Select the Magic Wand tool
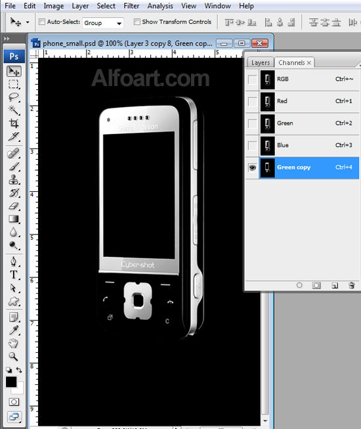The height and width of the screenshot is (429, 361). point(14,110)
